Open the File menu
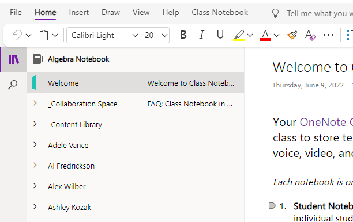The image size is (353, 222). pyautogui.click(x=16, y=12)
